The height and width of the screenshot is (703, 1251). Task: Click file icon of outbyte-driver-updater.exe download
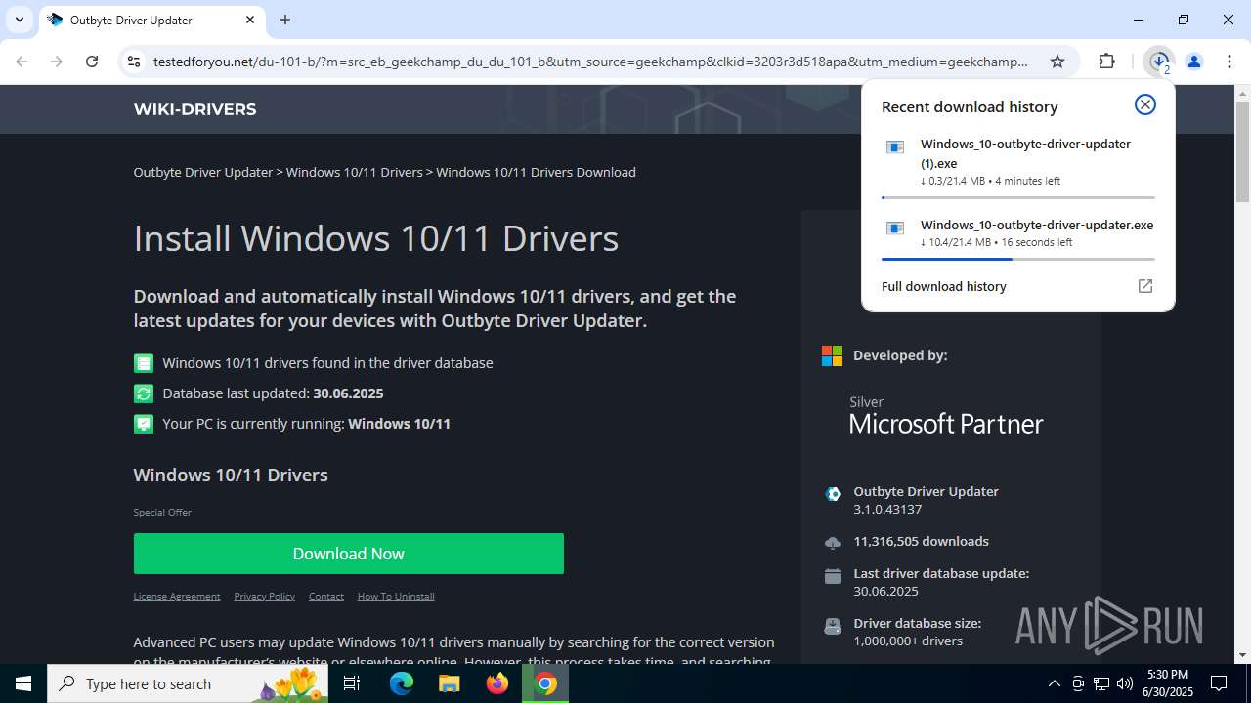point(894,228)
